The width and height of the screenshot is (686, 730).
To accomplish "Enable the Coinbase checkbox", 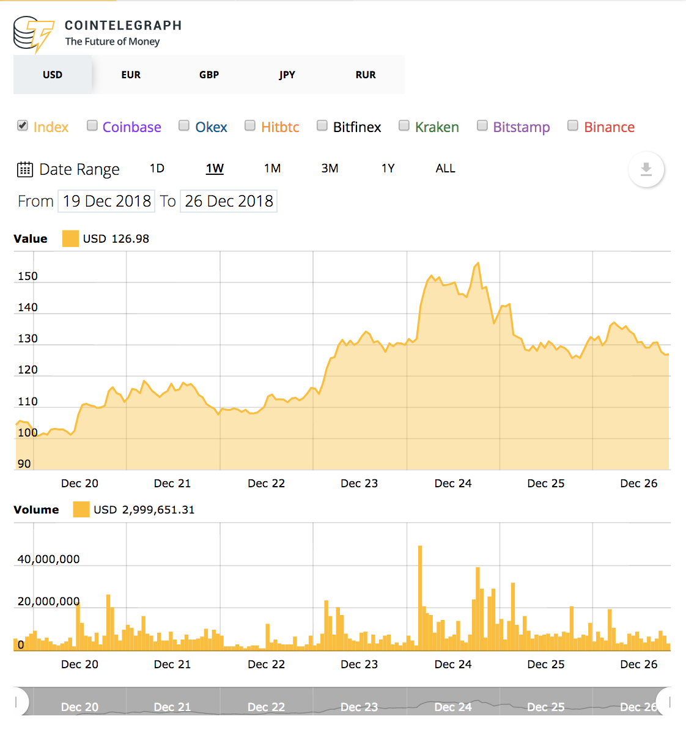I will coord(92,125).
